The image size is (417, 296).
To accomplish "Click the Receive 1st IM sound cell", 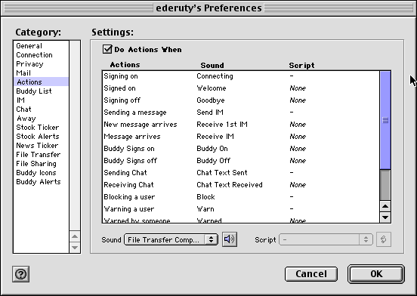I will [222, 125].
